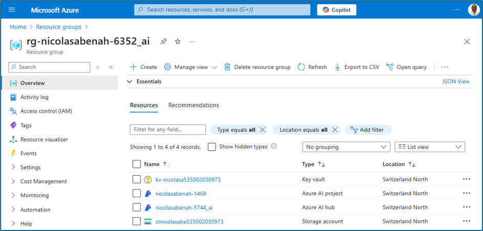Image resolution: width=483 pixels, height=231 pixels.
Task: Go to Home breadcrumb
Action: 18,27
